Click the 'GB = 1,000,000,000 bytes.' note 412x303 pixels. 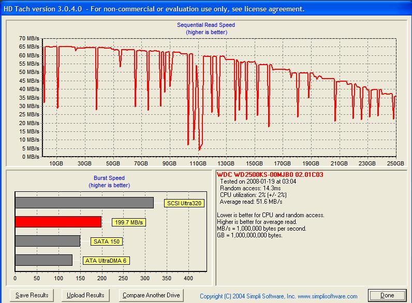pyautogui.click(x=249, y=235)
